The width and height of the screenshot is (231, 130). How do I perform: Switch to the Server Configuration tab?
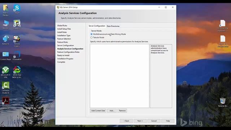[x=97, y=26]
